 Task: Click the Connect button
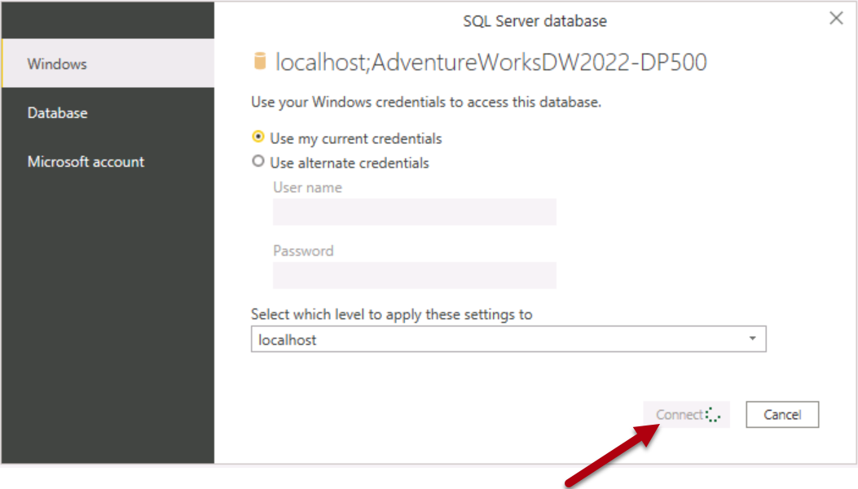click(686, 415)
